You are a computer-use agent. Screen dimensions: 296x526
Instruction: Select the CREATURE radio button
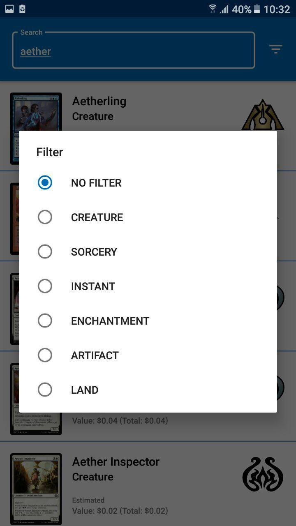(x=45, y=217)
